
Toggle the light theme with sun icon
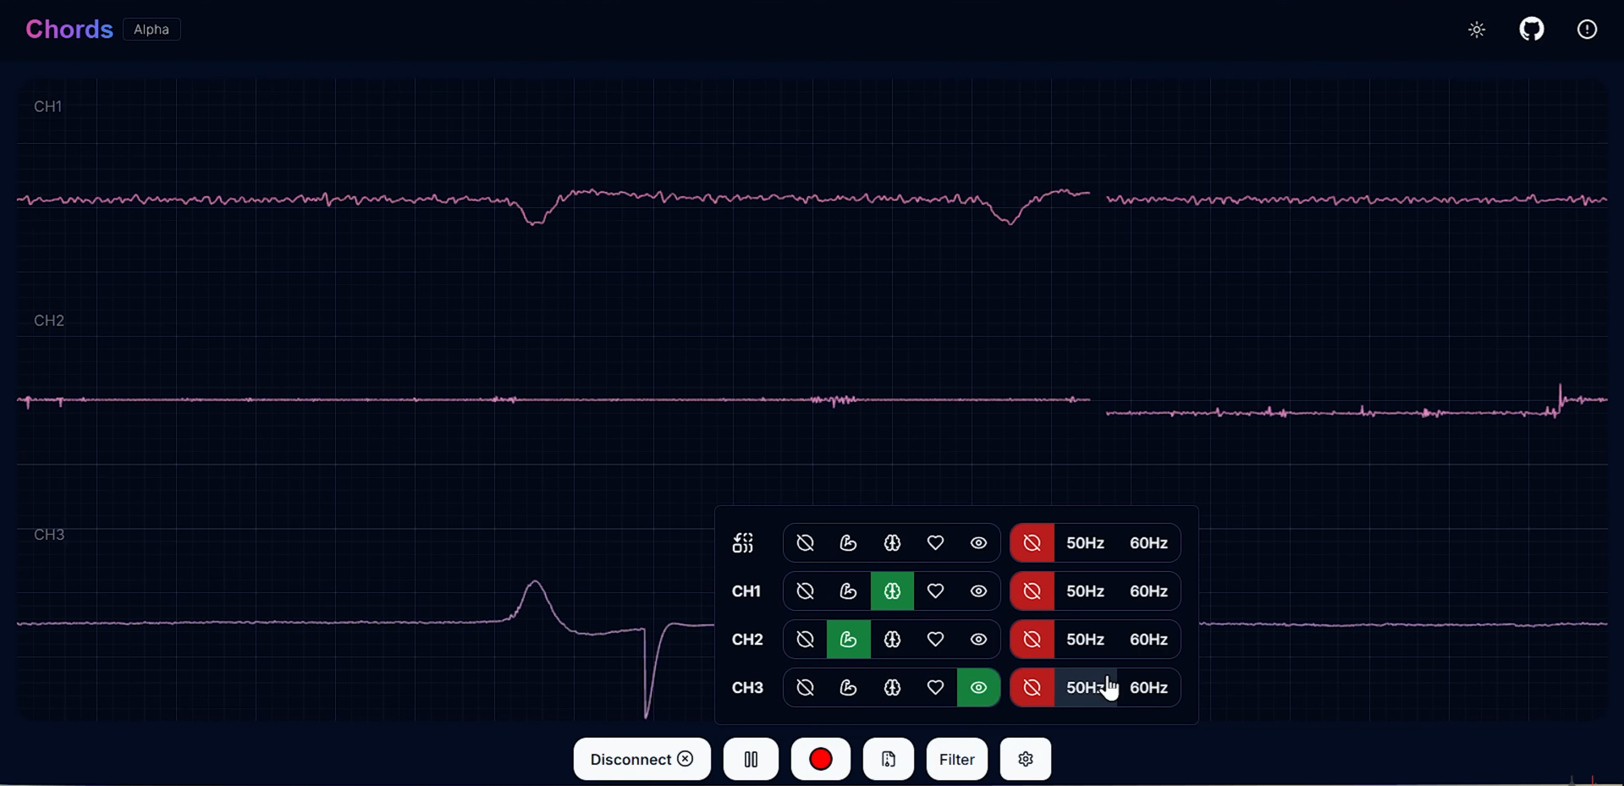click(x=1476, y=29)
